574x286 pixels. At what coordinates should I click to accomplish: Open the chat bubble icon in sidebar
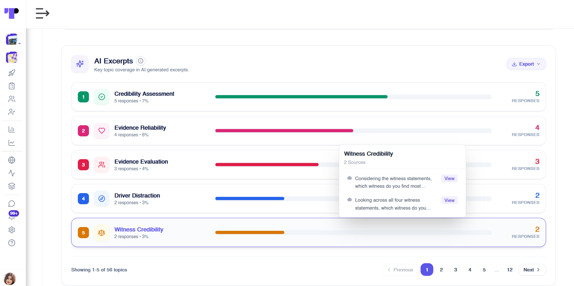[x=12, y=204]
